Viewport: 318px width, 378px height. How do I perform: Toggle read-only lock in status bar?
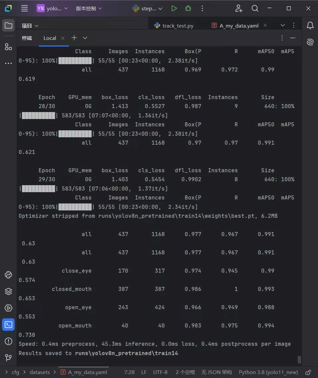tap(308, 372)
